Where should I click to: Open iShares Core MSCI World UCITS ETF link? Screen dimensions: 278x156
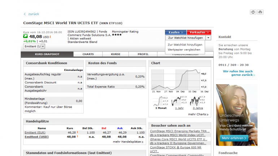pos(179,139)
